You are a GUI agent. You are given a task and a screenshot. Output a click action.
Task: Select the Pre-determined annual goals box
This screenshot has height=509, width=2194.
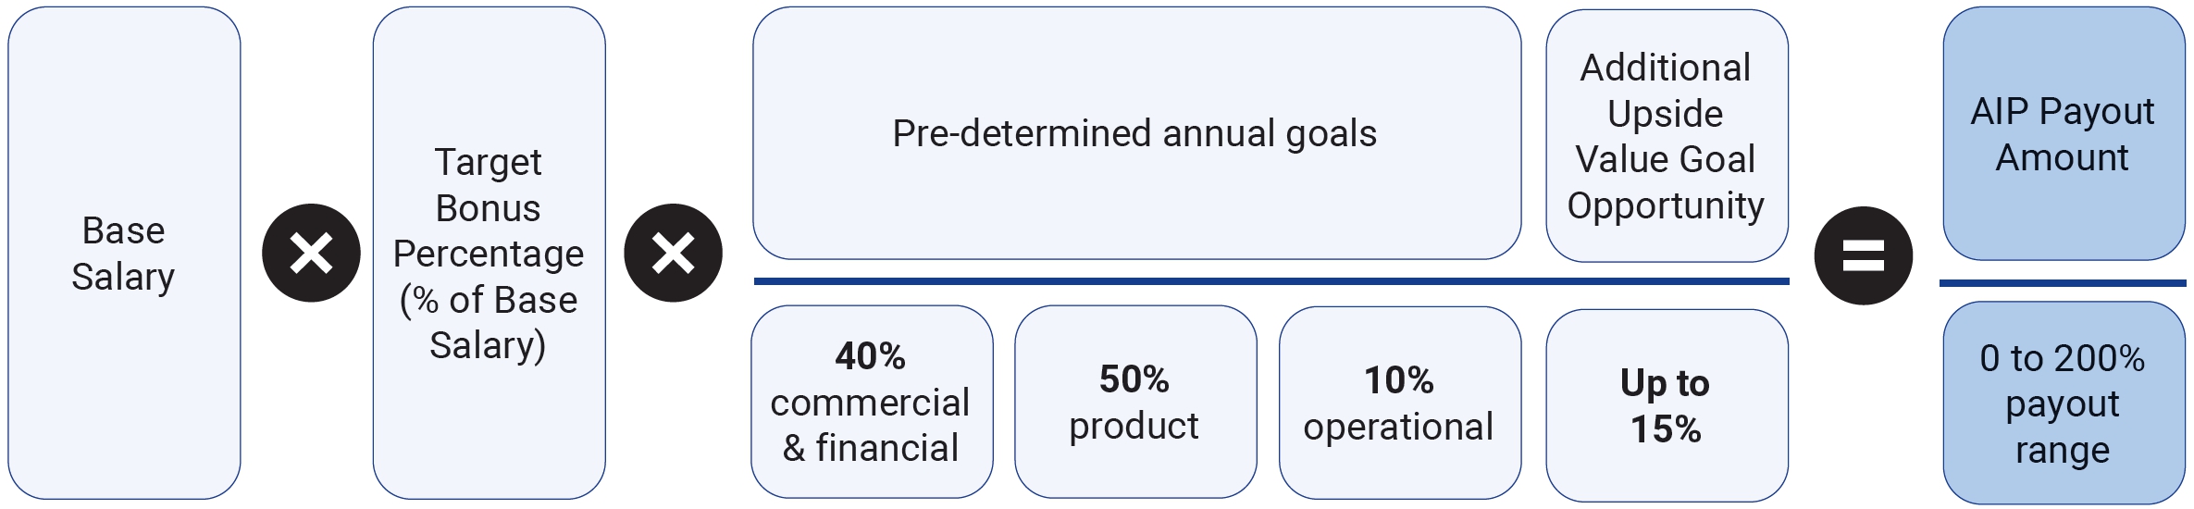coord(1135,133)
